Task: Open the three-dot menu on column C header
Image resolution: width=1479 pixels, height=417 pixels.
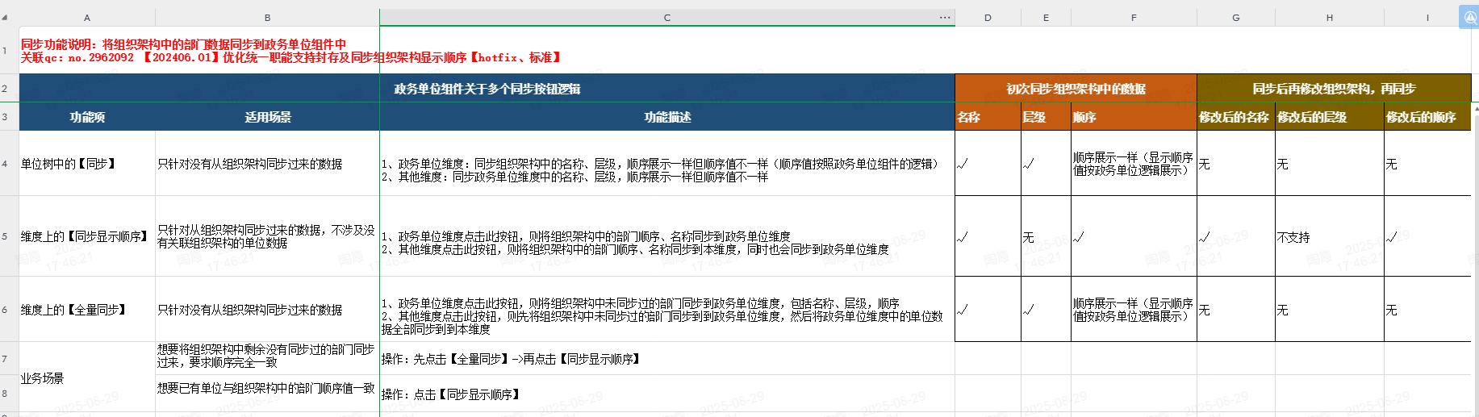Action: coord(944,17)
